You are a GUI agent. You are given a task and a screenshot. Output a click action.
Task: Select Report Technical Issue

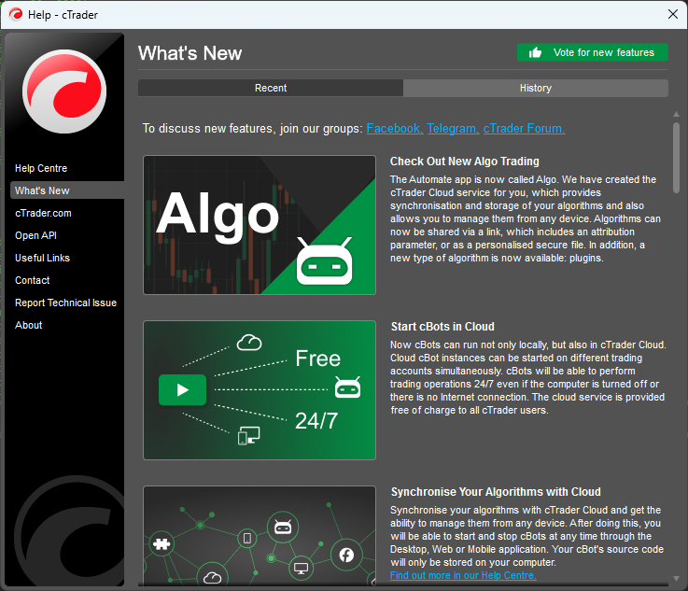tap(66, 303)
